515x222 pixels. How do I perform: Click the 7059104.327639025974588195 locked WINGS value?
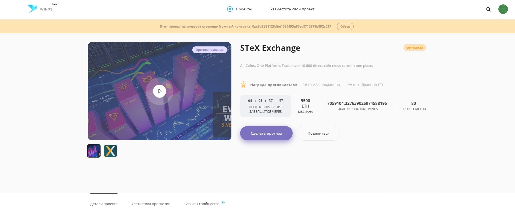[x=357, y=103]
